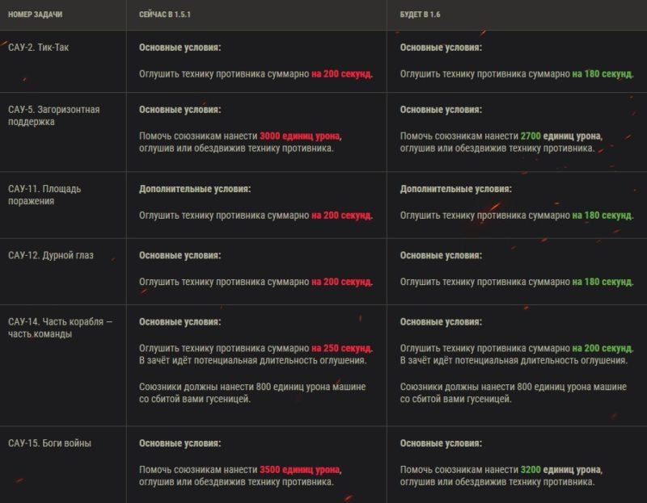Click green "на 180 секунд" in САУ-2 row
The height and width of the screenshot is (503, 647).
point(603,73)
